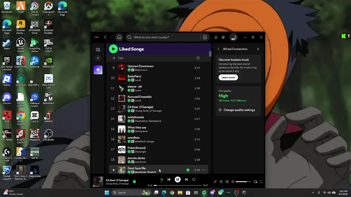Select the Kurxxed Emeraldz track
Viewport: 351px width, 197px height.
(x=158, y=99)
